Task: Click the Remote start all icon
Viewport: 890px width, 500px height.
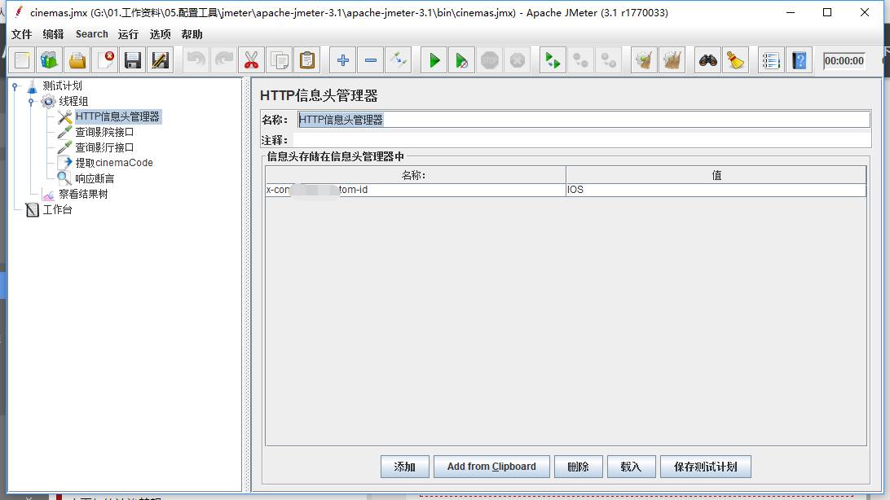Action: coord(553,60)
